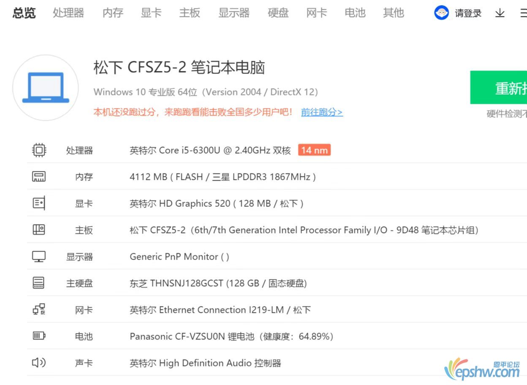Click the green 重新 rescan button
527x385 pixels.
tap(499, 88)
